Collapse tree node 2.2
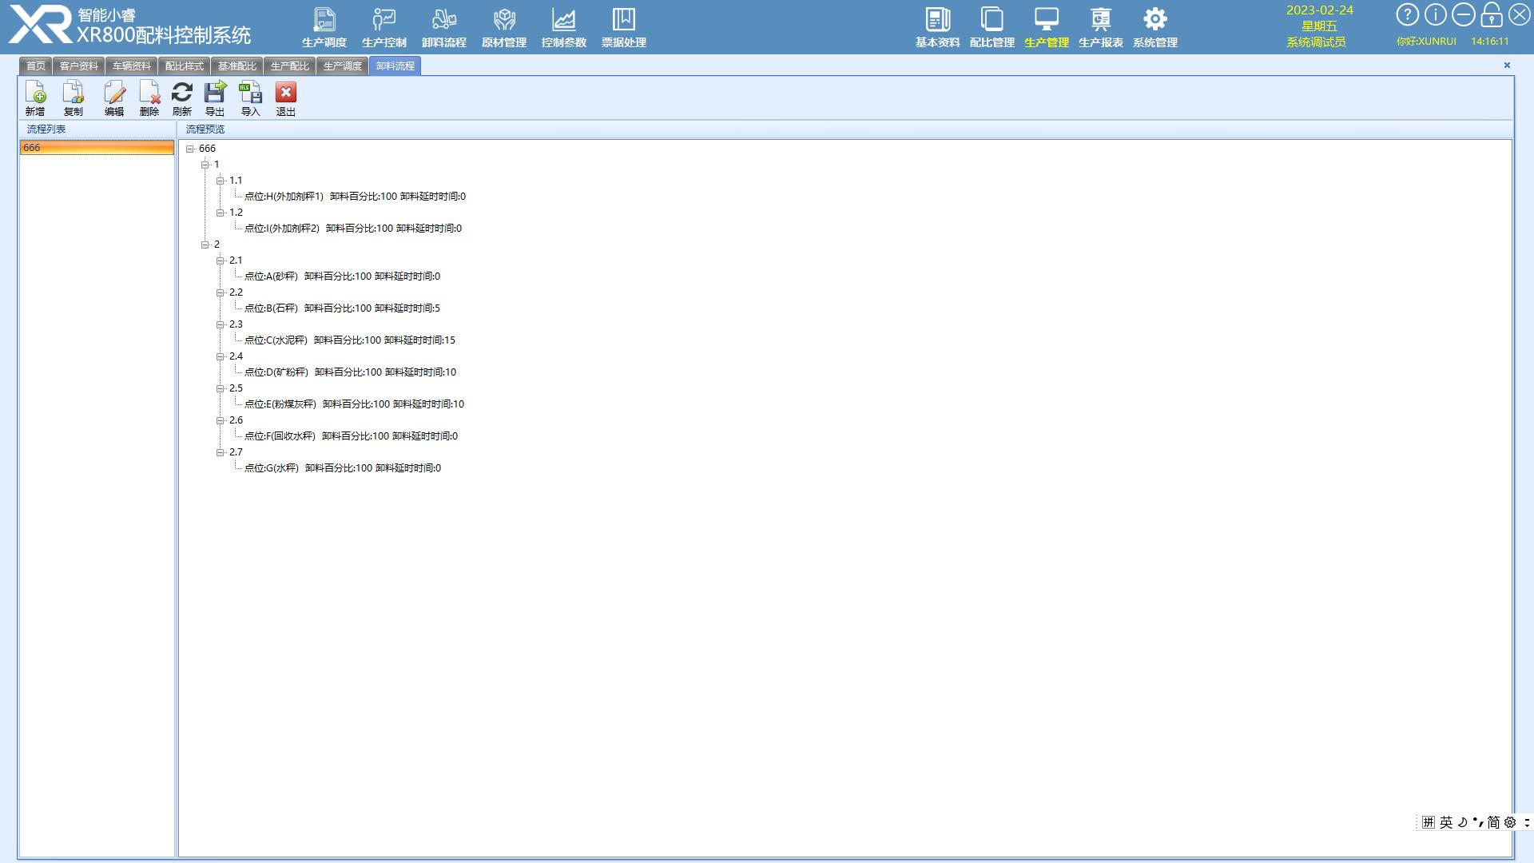 click(x=221, y=292)
